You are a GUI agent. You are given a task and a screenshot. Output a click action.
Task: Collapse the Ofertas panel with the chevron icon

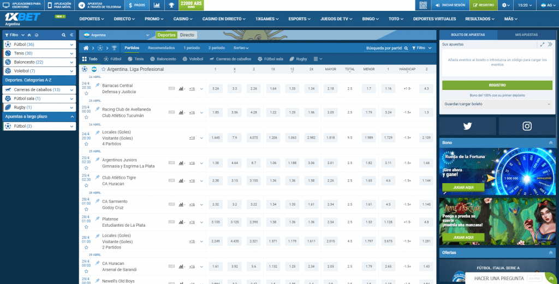(x=550, y=252)
